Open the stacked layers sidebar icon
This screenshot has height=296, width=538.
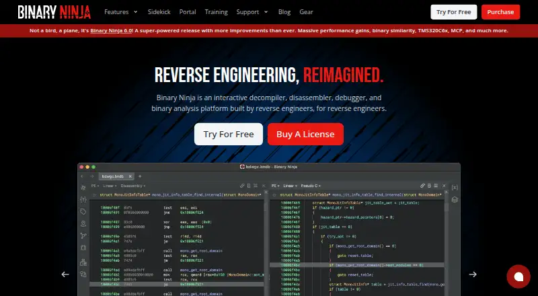pyautogui.click(x=455, y=200)
